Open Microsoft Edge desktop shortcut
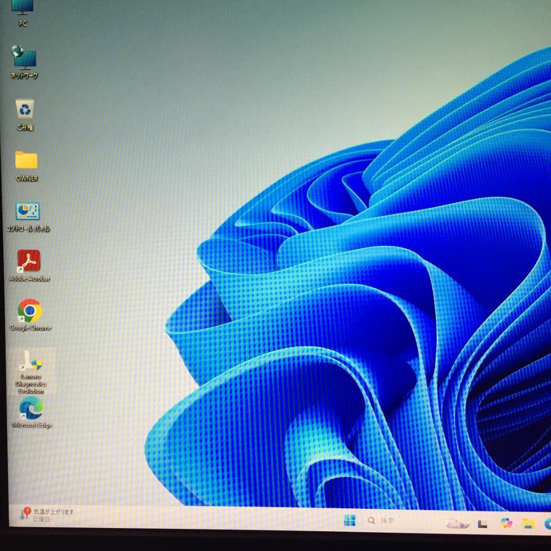This screenshot has height=551, width=551. point(31,409)
